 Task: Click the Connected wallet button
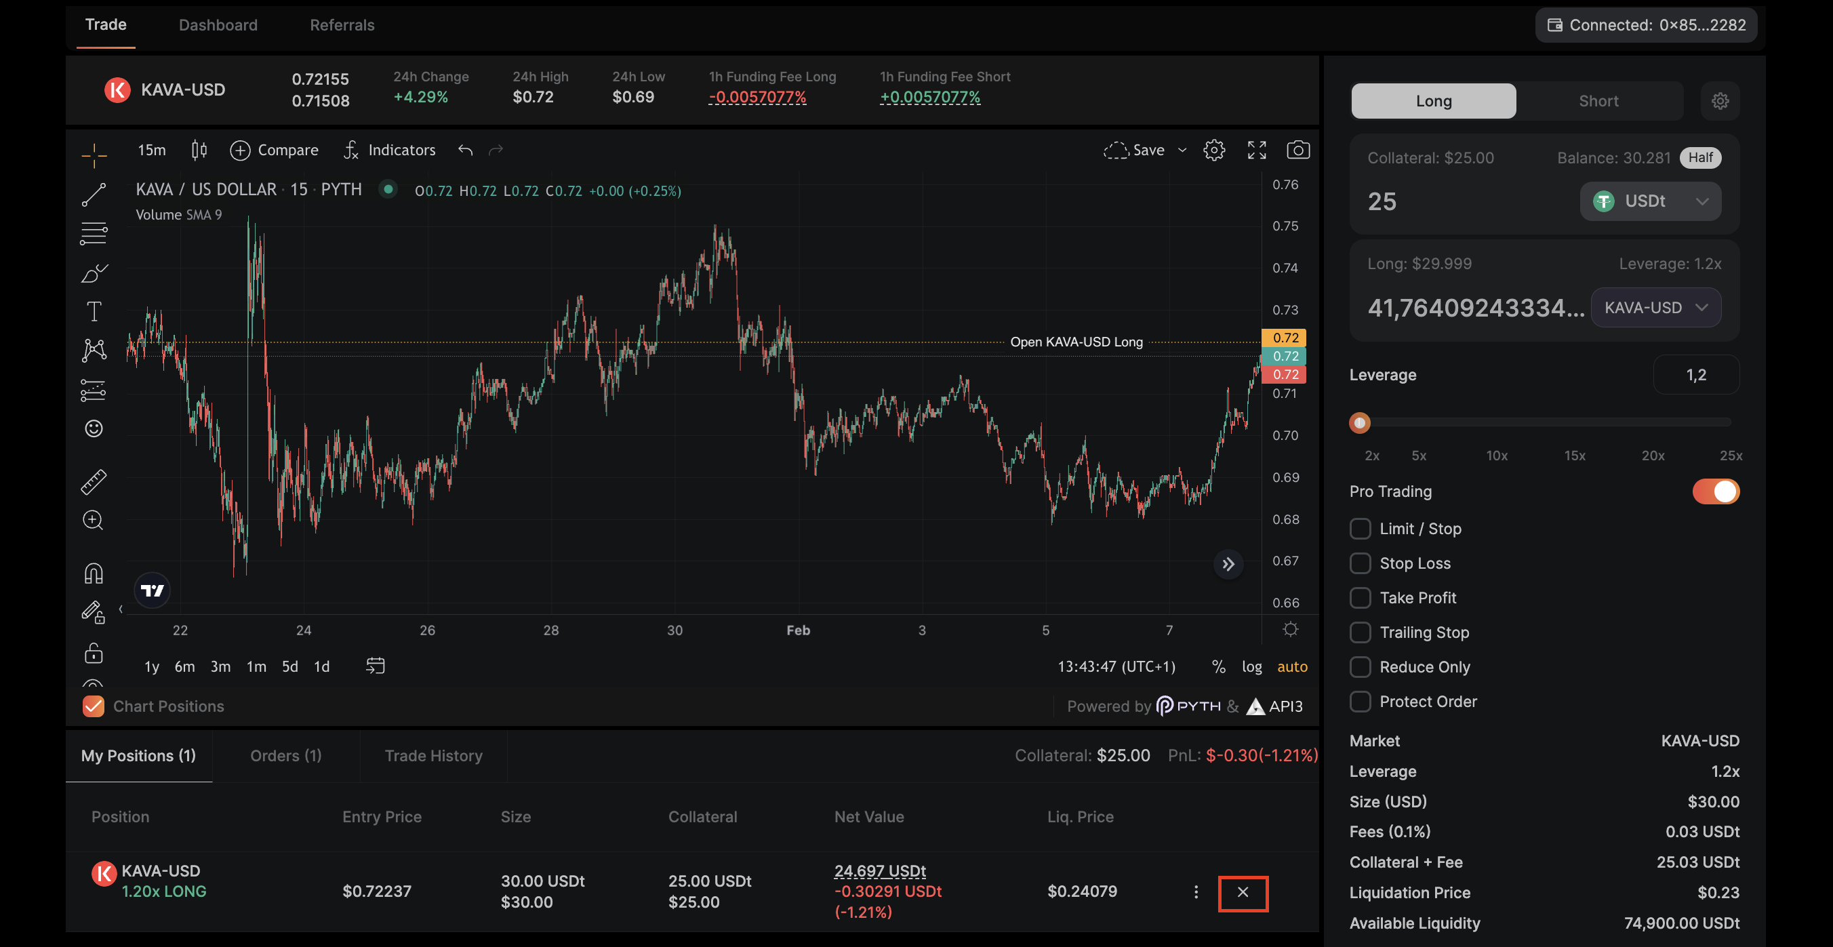pos(1646,26)
